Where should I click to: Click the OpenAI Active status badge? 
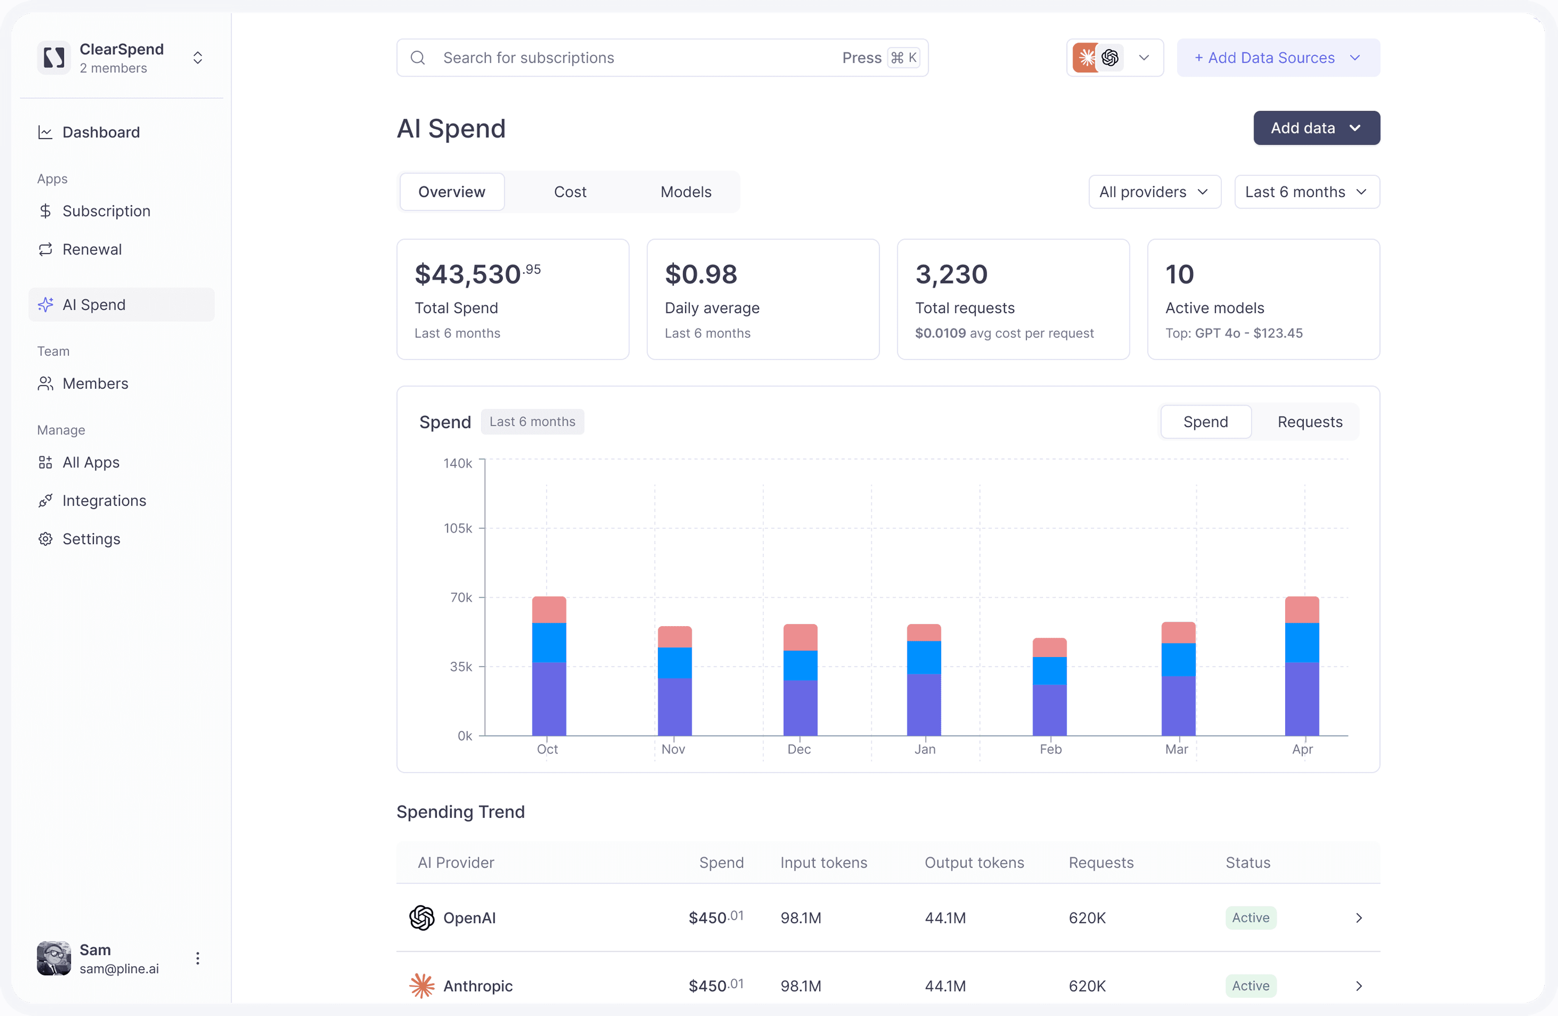pyautogui.click(x=1250, y=917)
